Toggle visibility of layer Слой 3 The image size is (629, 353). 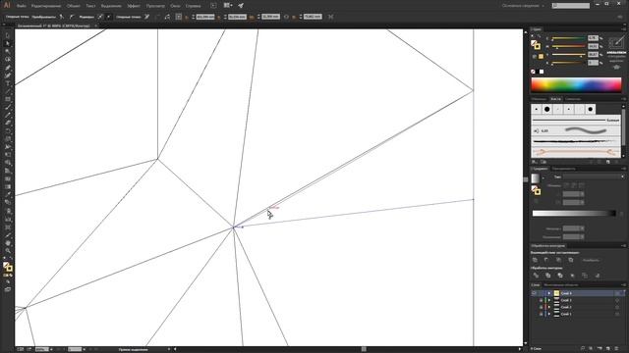[534, 300]
